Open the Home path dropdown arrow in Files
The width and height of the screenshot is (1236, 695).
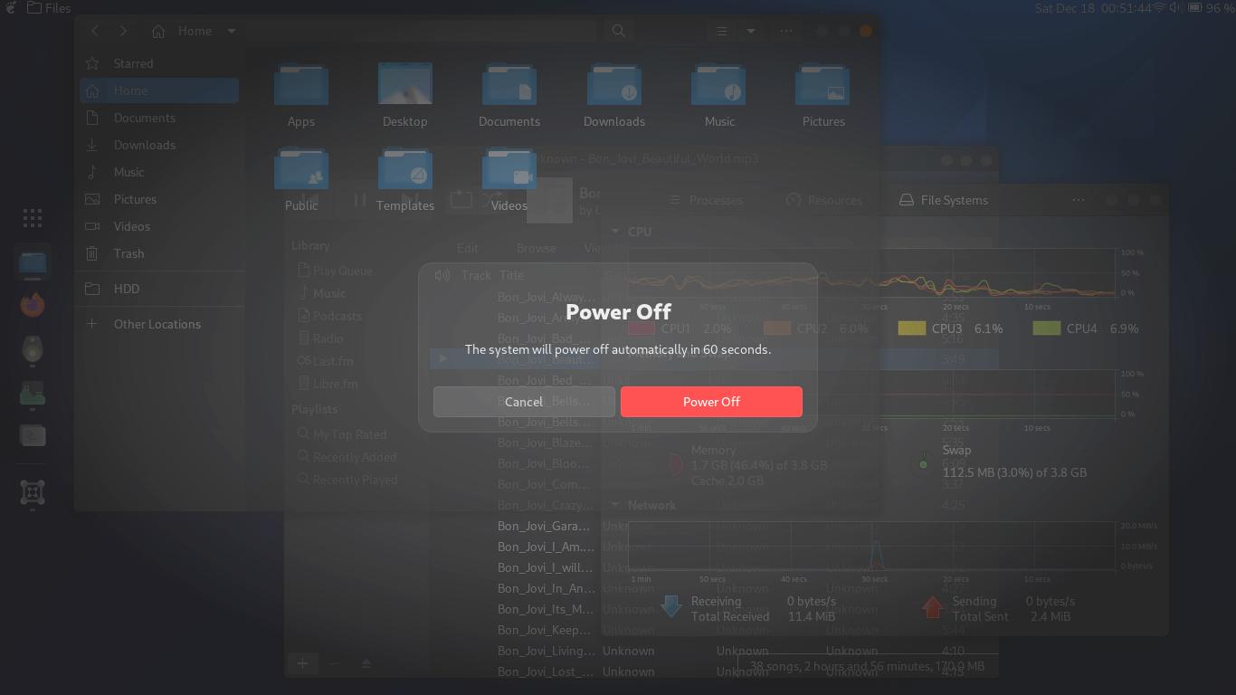click(232, 31)
